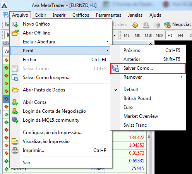Click the yellow book icon in toolbar

pyautogui.click(x=135, y=25)
